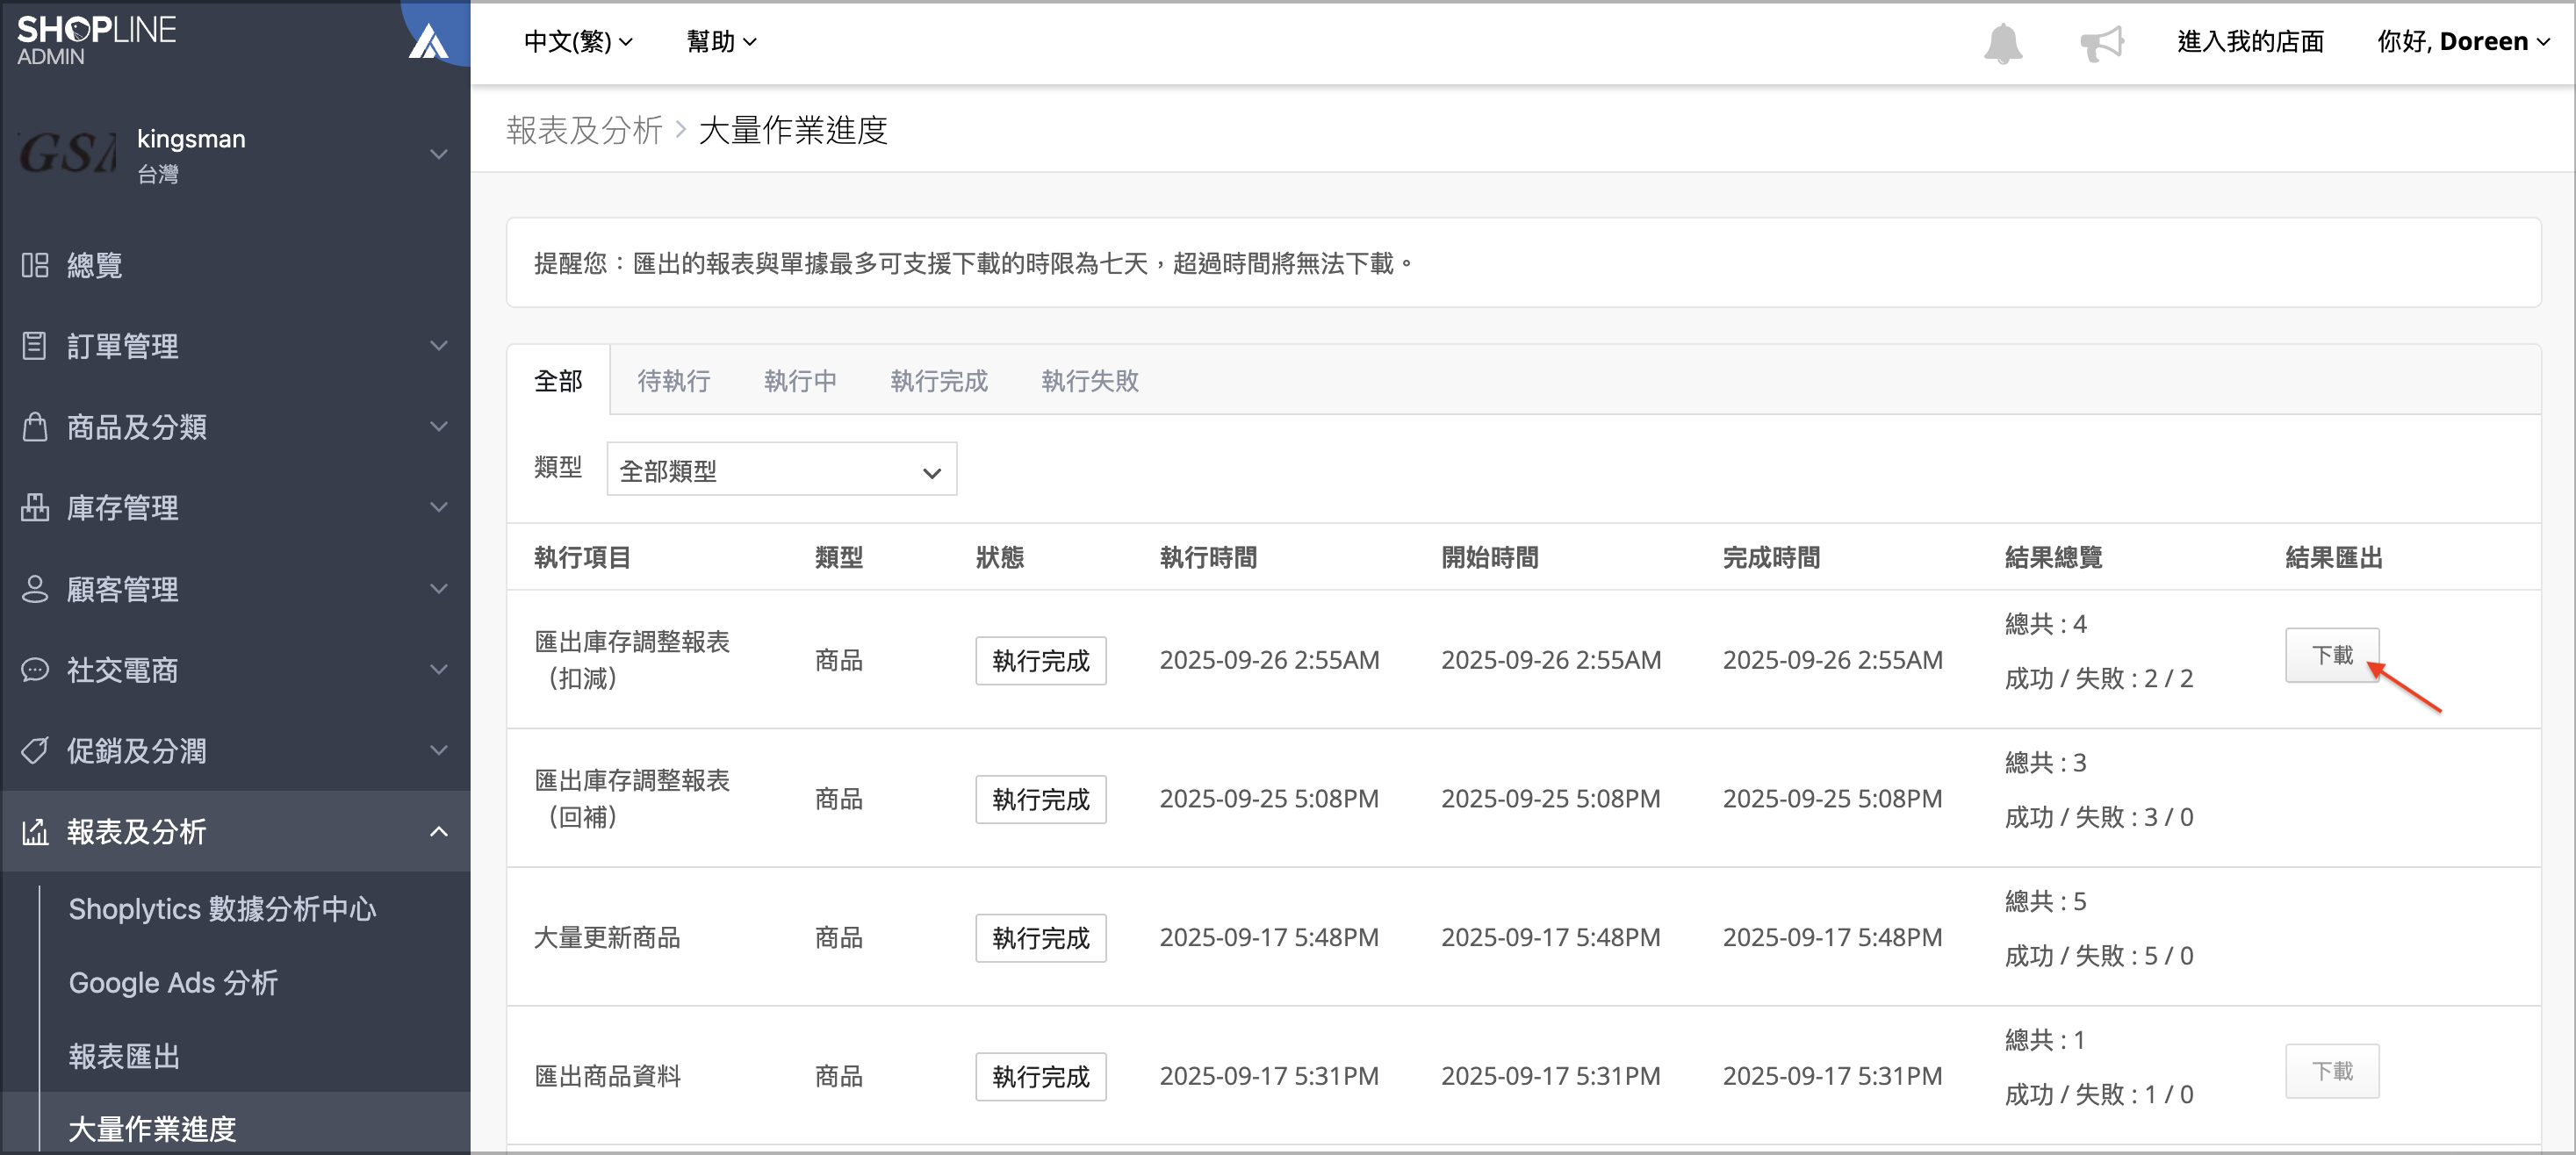The height and width of the screenshot is (1155, 2576).
Task: Click 執行完成 status of 回補 report row
Action: [x=1041, y=800]
